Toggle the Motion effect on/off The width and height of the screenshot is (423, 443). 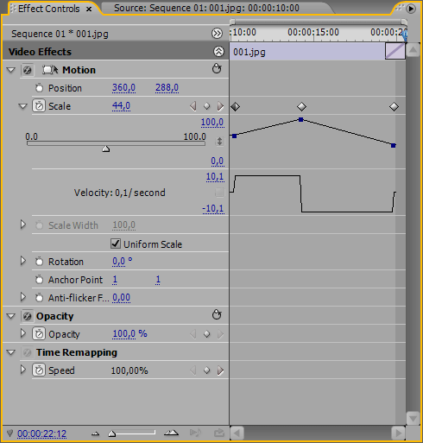(28, 70)
